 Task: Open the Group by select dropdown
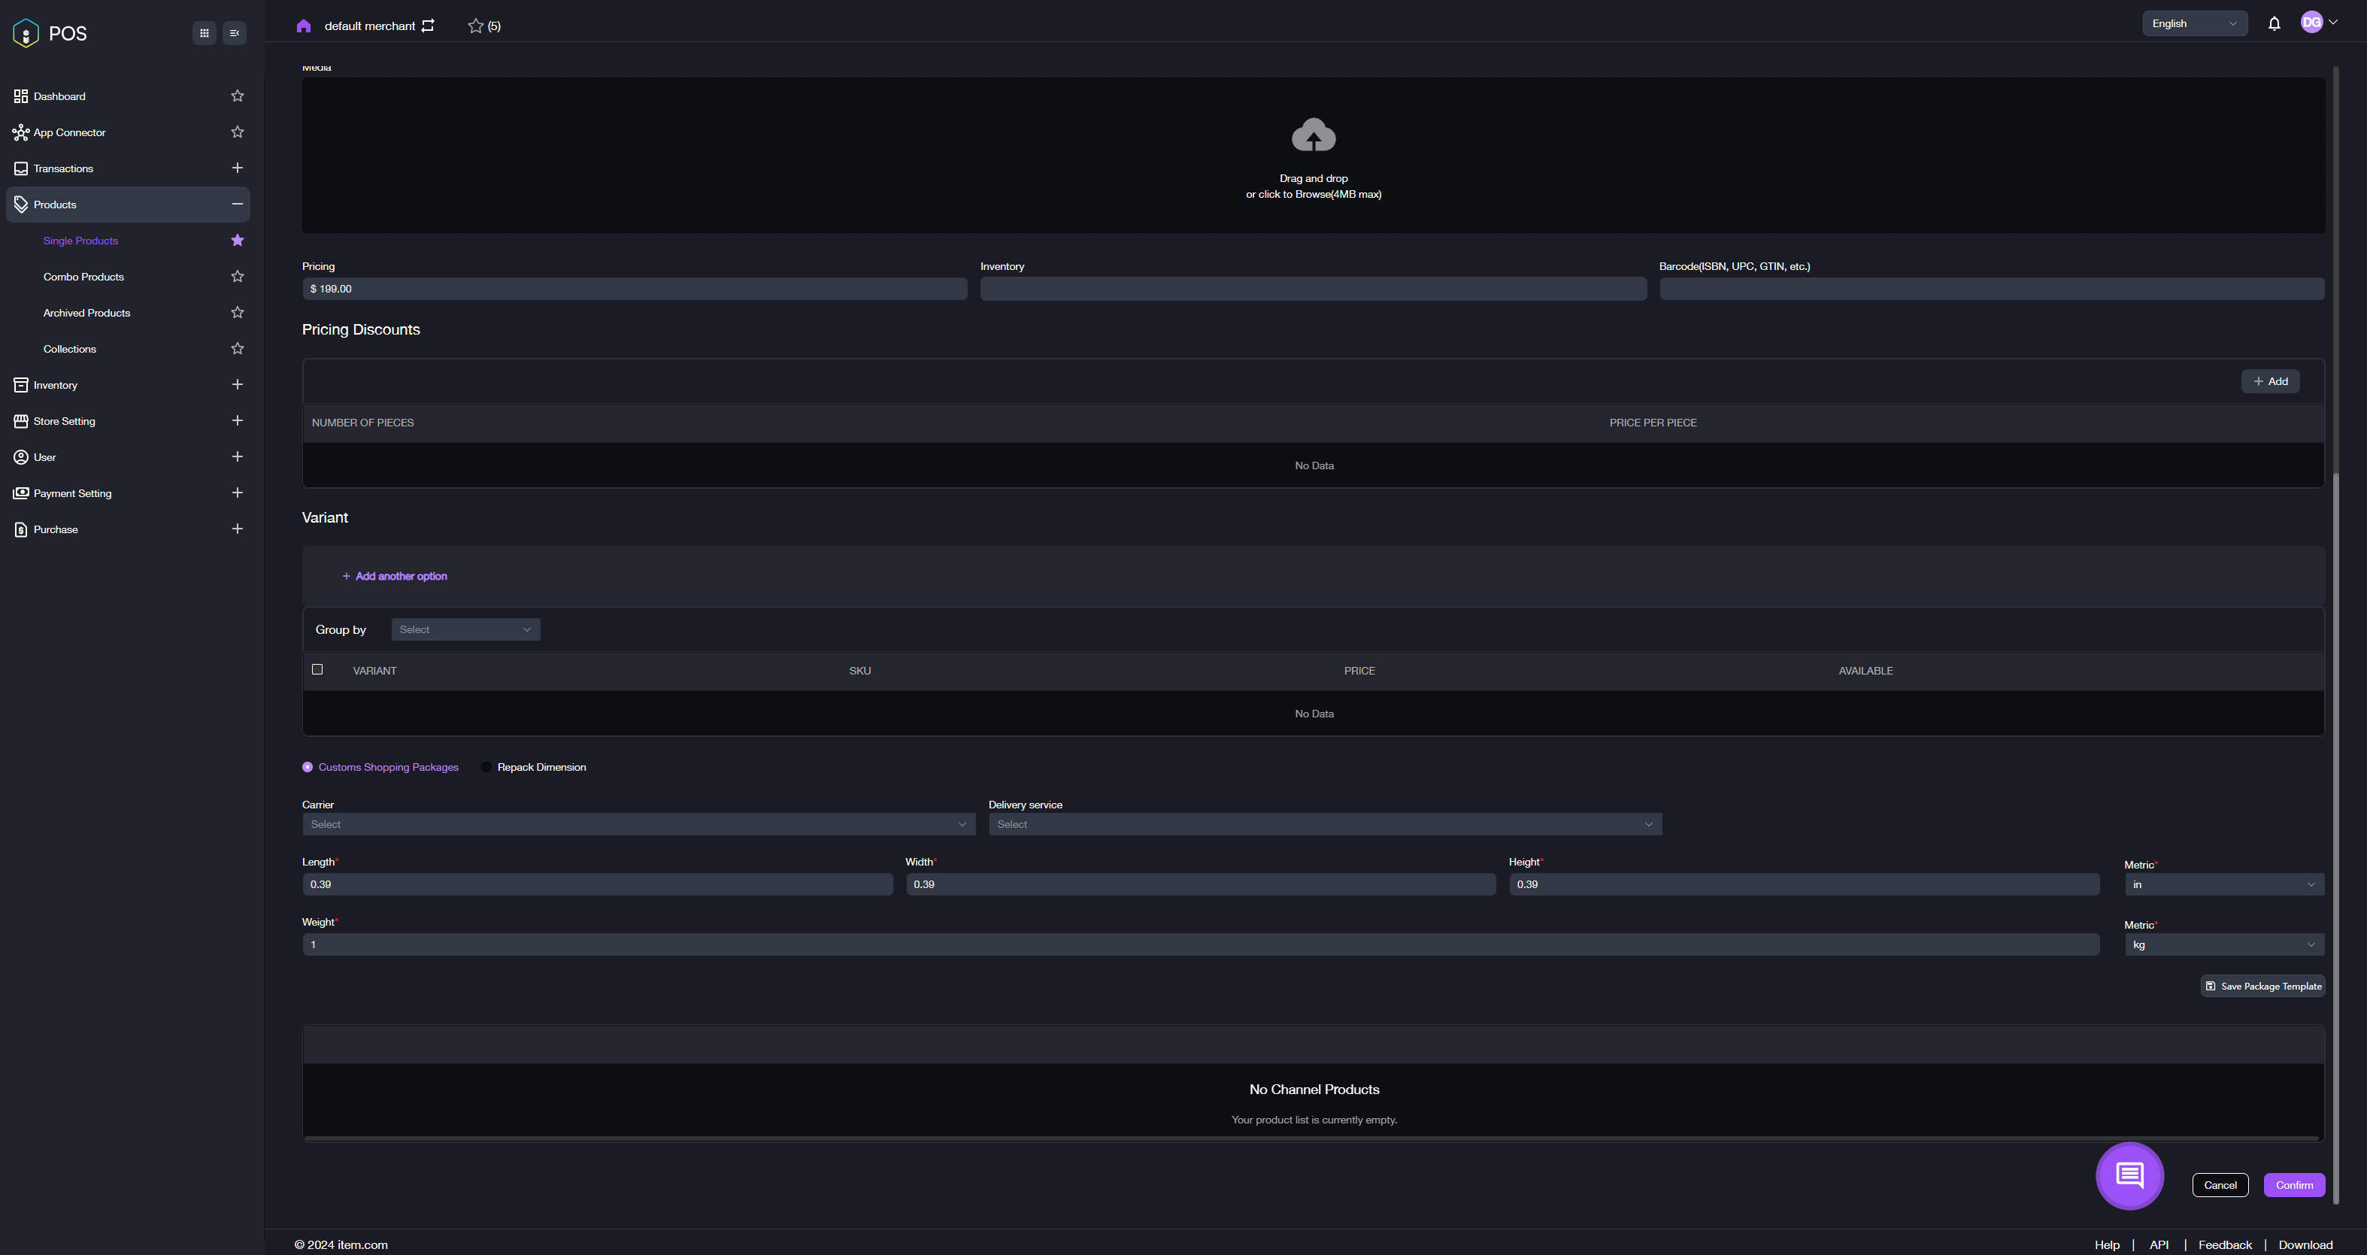click(465, 629)
